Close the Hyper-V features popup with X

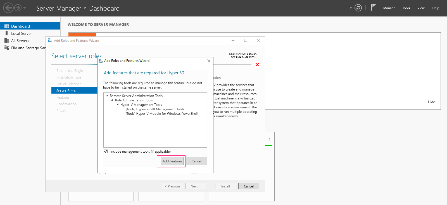pos(209,61)
